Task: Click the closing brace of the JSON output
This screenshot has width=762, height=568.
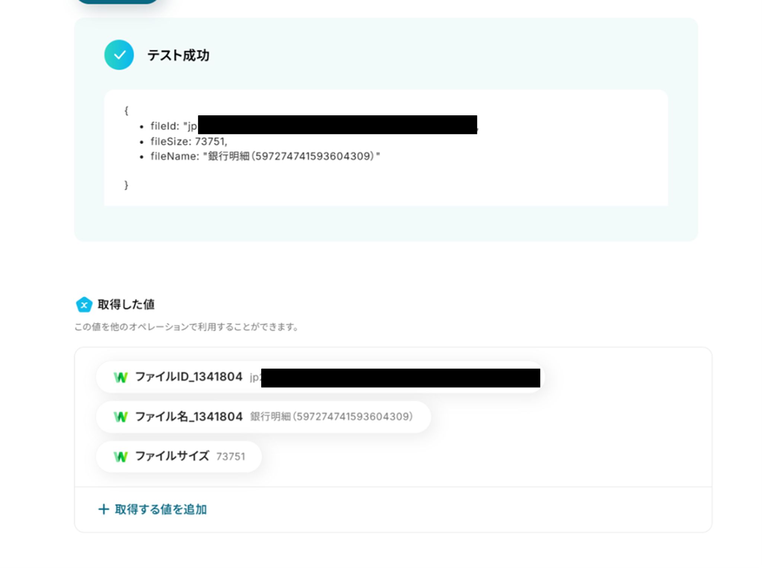Action: pos(126,185)
